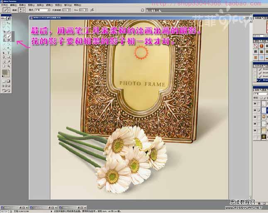Open the View menu
This screenshot has height=213, width=268.
click(x=58, y=5)
